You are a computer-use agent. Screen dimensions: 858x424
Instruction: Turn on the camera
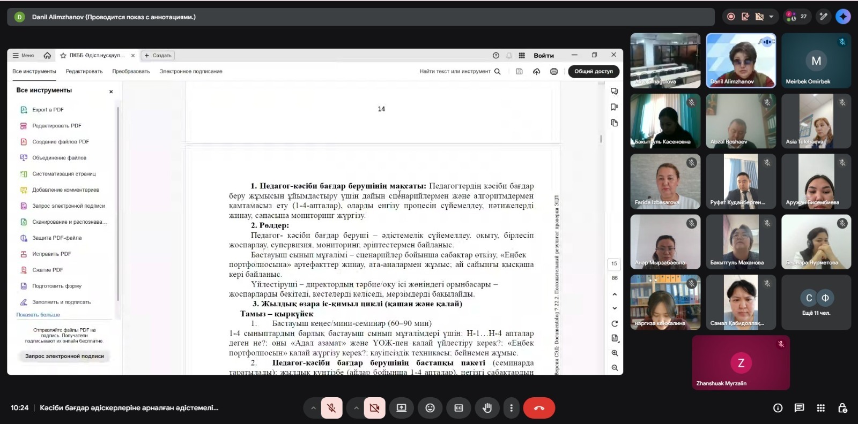click(x=374, y=408)
